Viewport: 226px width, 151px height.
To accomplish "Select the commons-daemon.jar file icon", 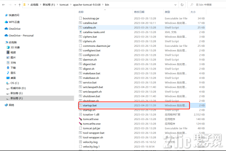I will point(80,46).
